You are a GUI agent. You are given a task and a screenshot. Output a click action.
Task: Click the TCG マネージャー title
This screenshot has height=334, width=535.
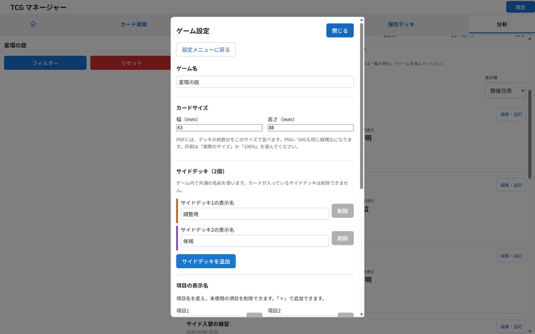click(38, 7)
